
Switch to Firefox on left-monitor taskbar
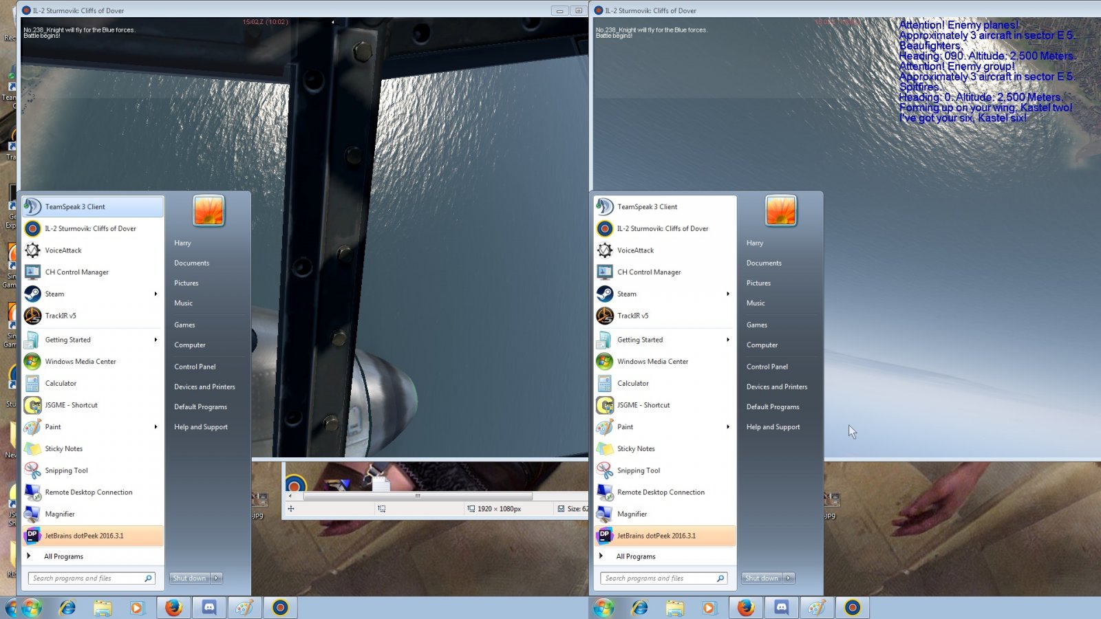(x=173, y=607)
